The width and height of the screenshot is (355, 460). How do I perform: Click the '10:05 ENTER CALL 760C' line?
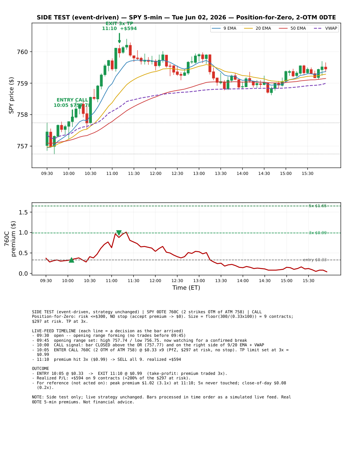point(160,352)
